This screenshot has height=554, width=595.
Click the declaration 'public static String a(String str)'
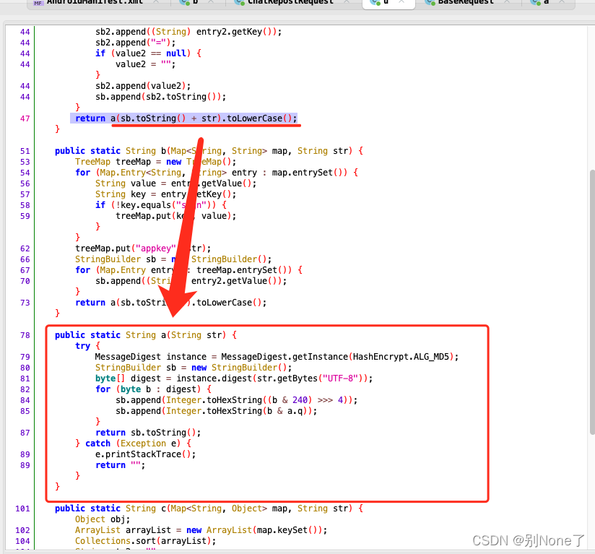coord(140,335)
